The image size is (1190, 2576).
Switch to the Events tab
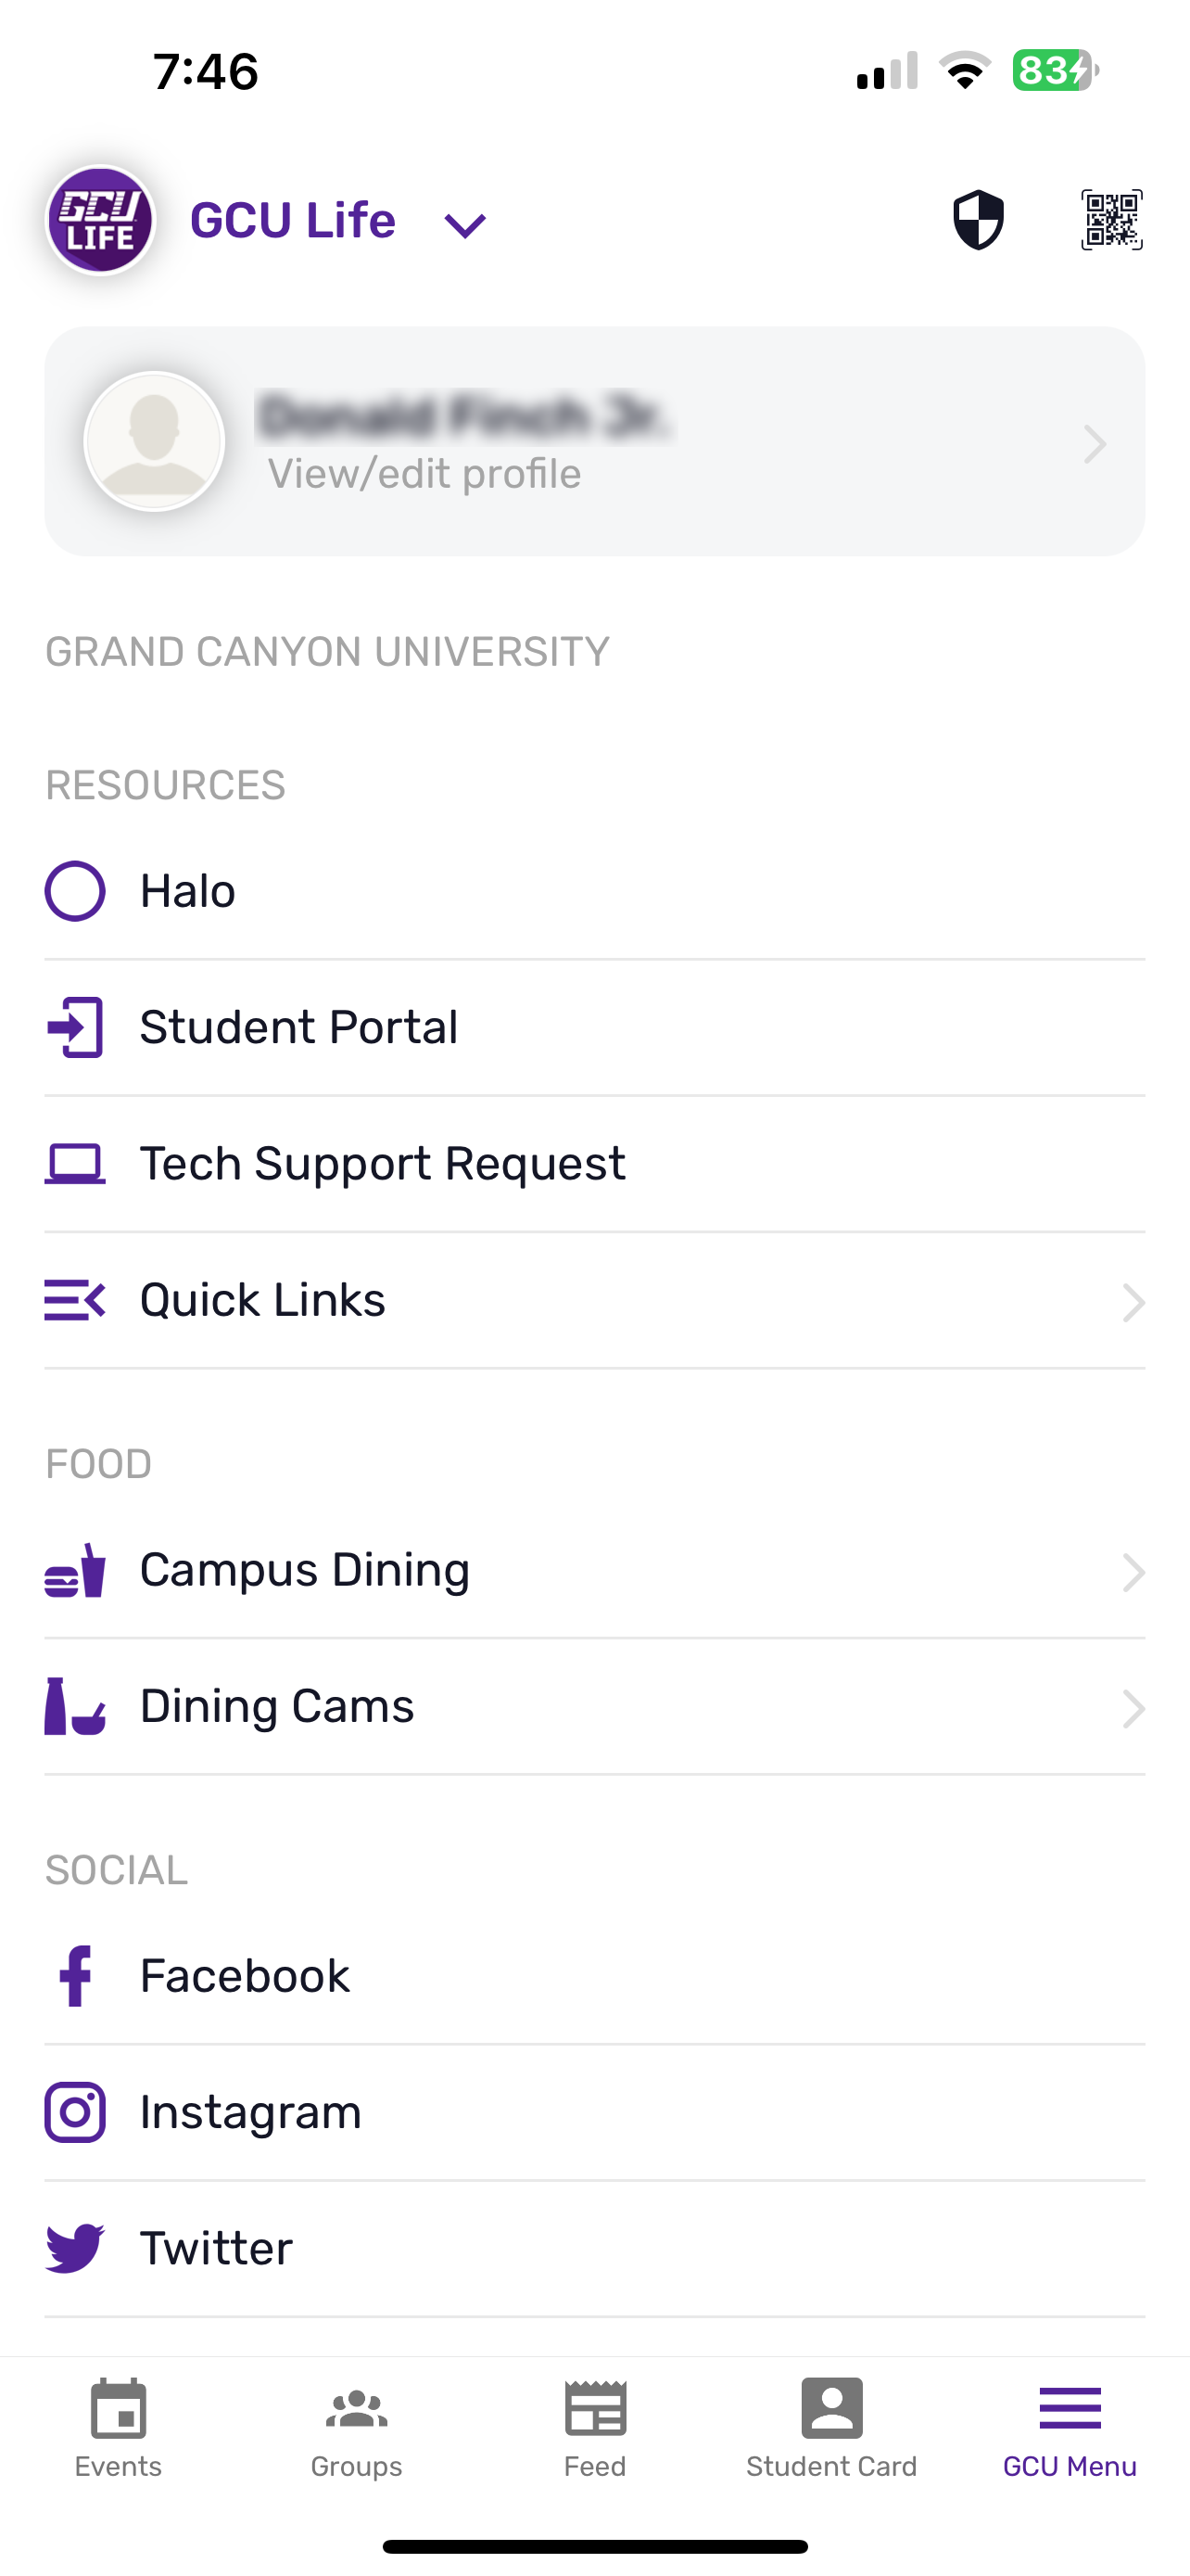pos(118,2428)
